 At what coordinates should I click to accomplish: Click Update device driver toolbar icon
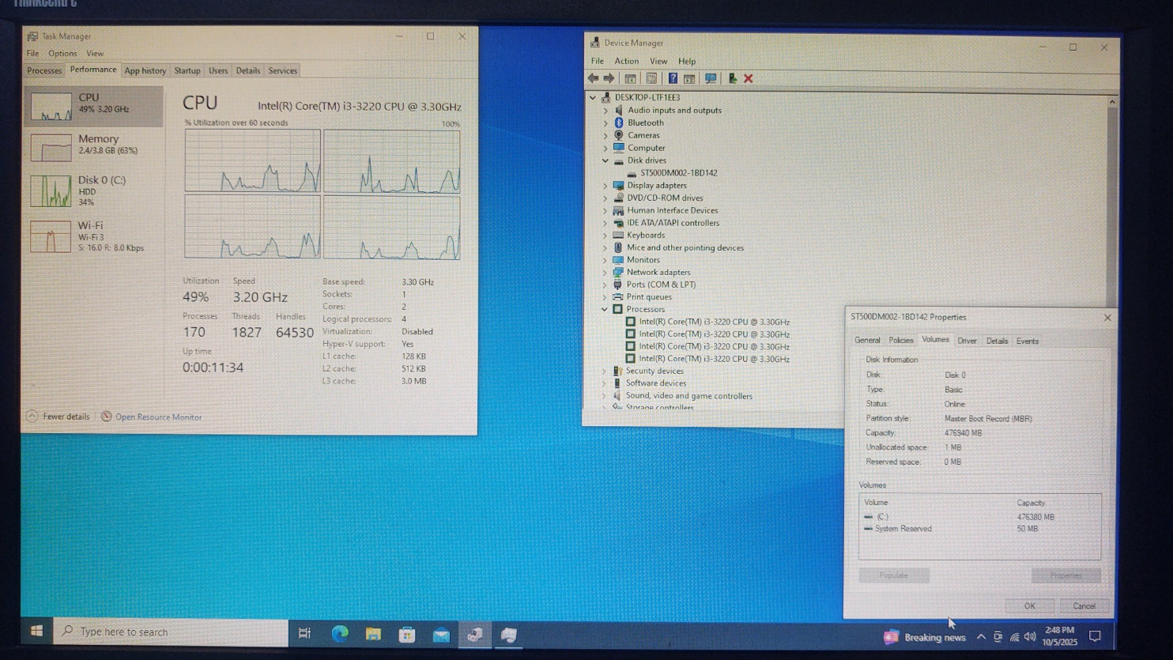(732, 78)
